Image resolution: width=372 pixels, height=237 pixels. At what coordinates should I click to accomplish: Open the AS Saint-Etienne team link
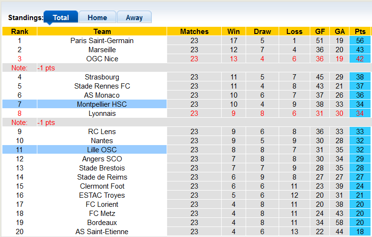tap(102, 232)
